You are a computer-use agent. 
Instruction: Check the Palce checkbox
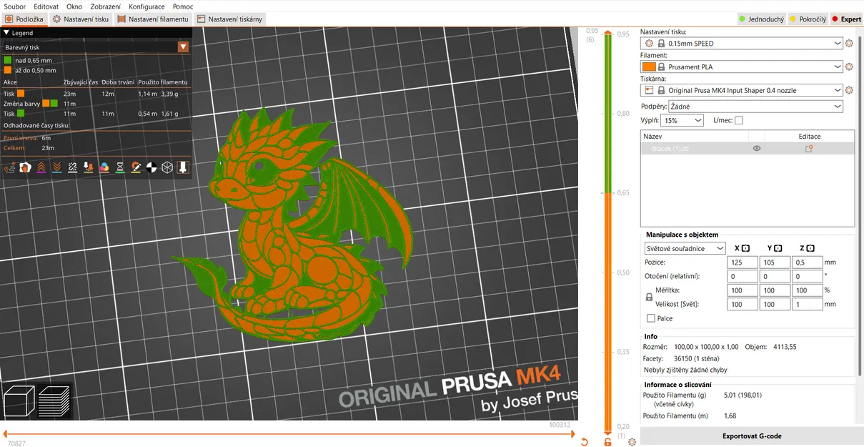coord(650,318)
